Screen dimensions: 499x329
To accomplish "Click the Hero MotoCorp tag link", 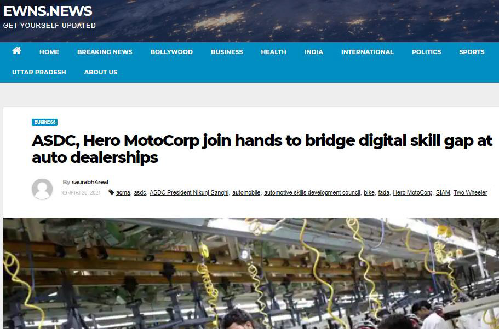I will pos(412,192).
